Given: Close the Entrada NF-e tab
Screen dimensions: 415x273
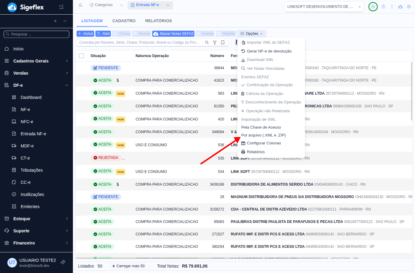Looking at the screenshot, I should click(x=168, y=5).
